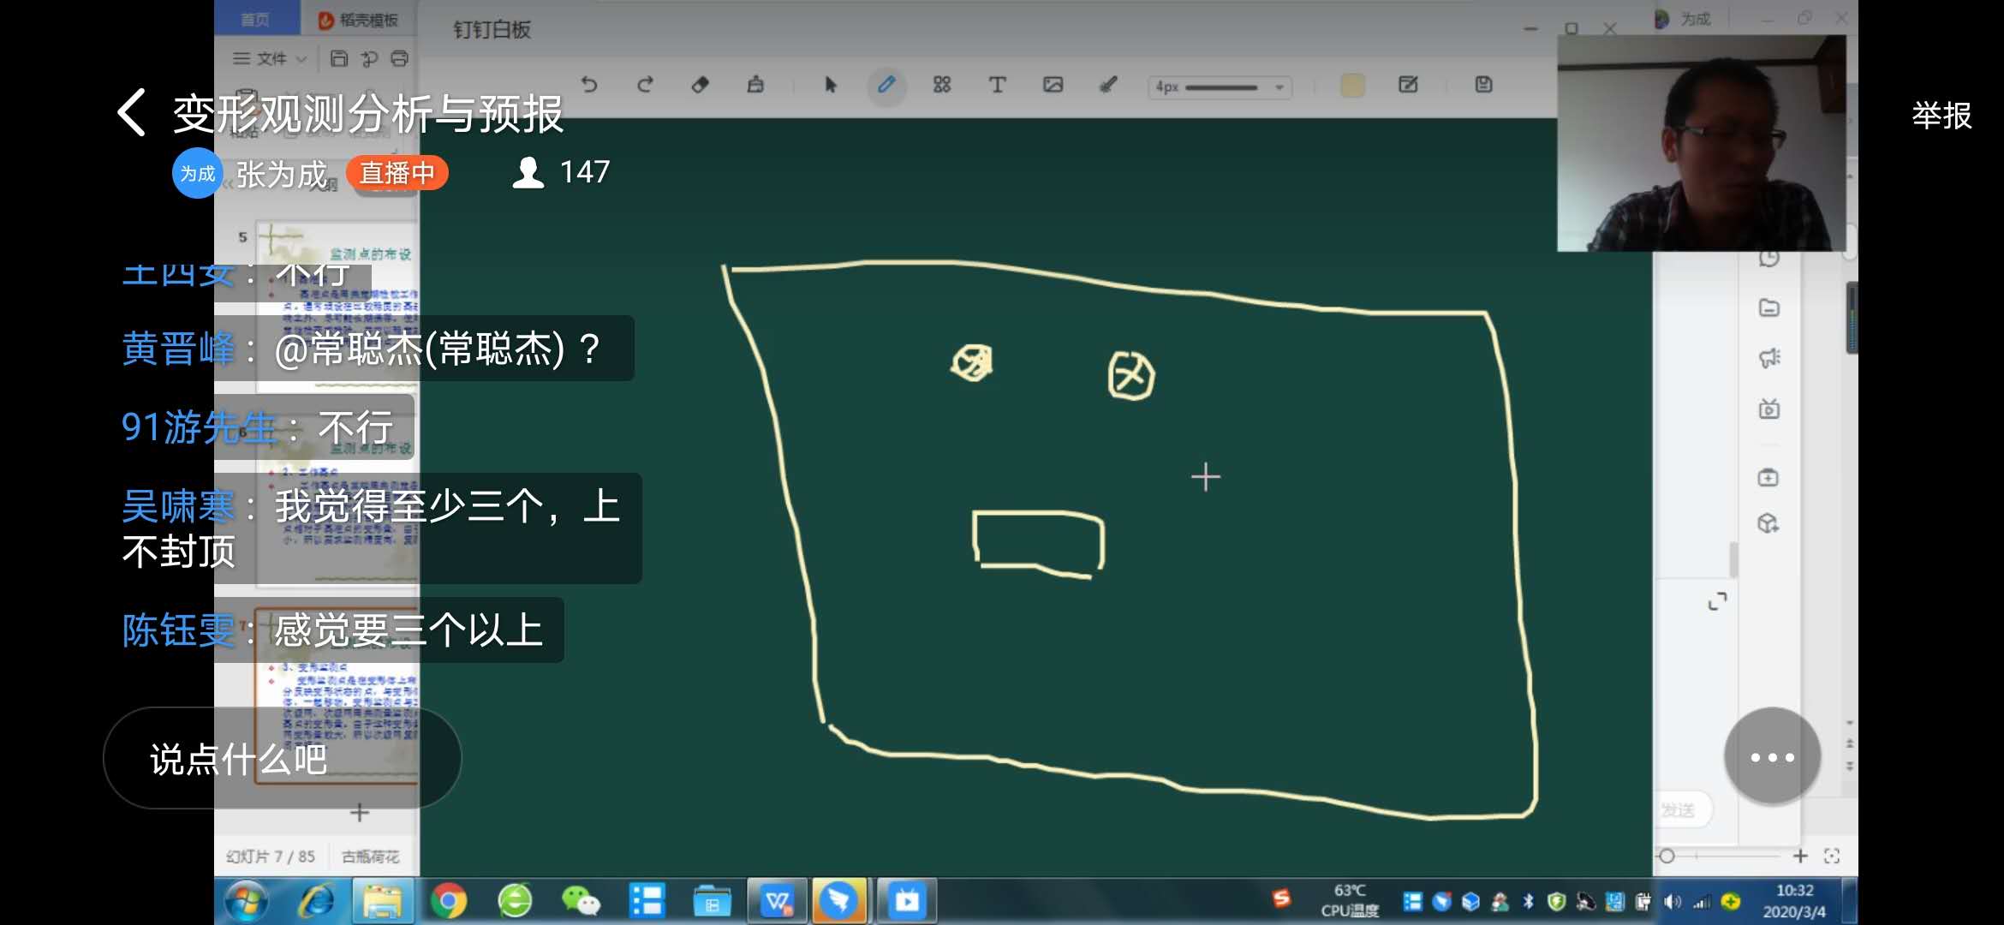Click the insert image tool
Image resolution: width=2004 pixels, height=925 pixels.
pos(1053,85)
